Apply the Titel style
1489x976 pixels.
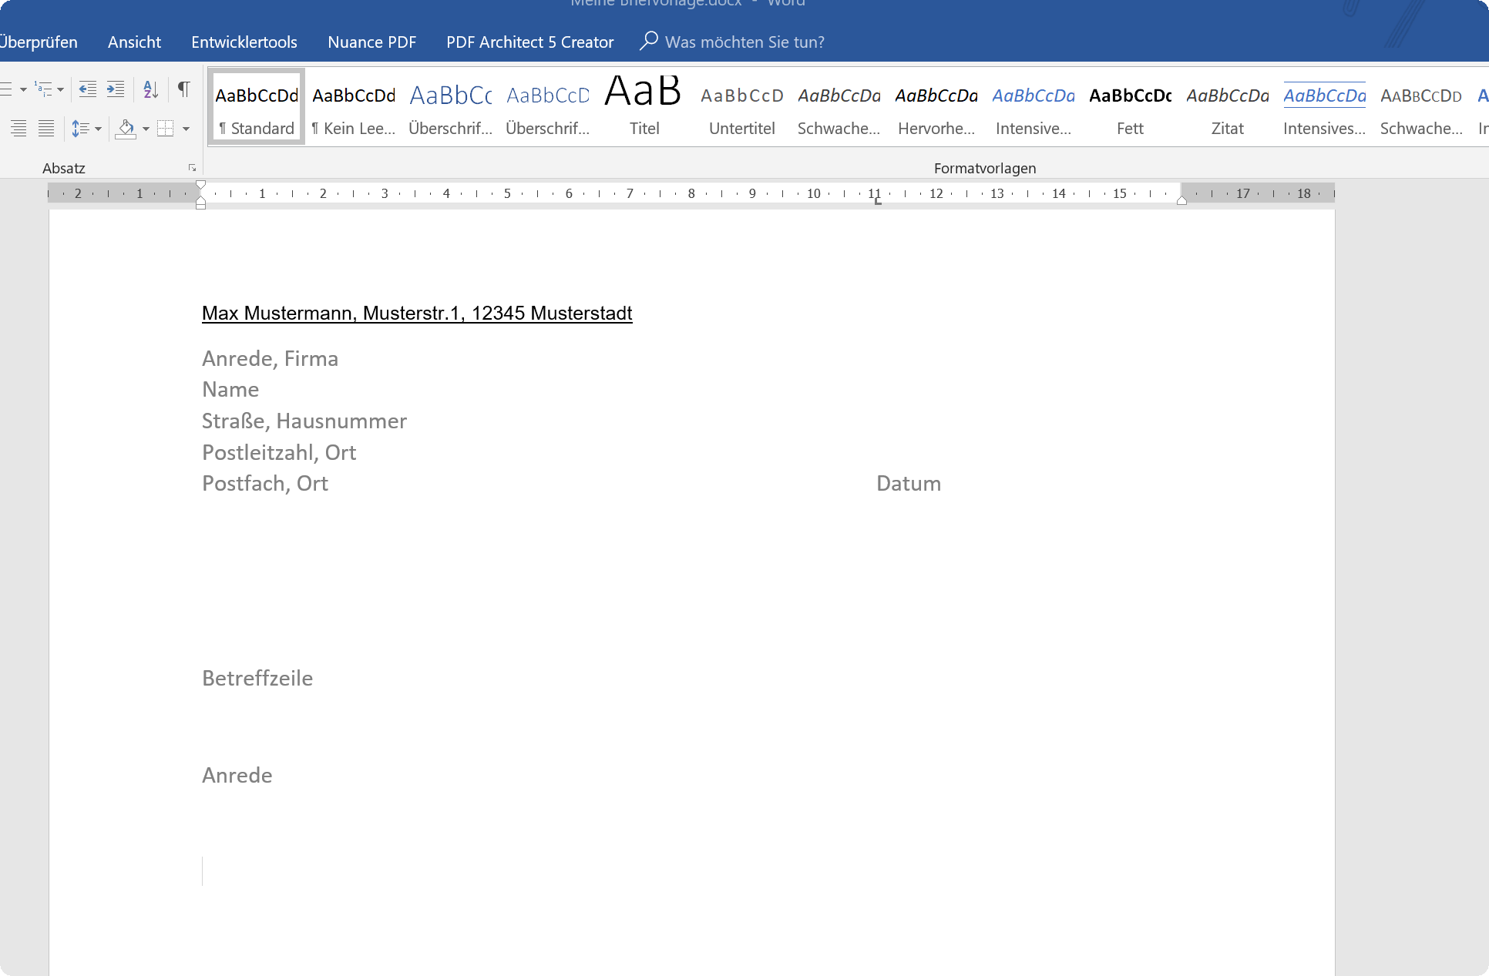(644, 106)
